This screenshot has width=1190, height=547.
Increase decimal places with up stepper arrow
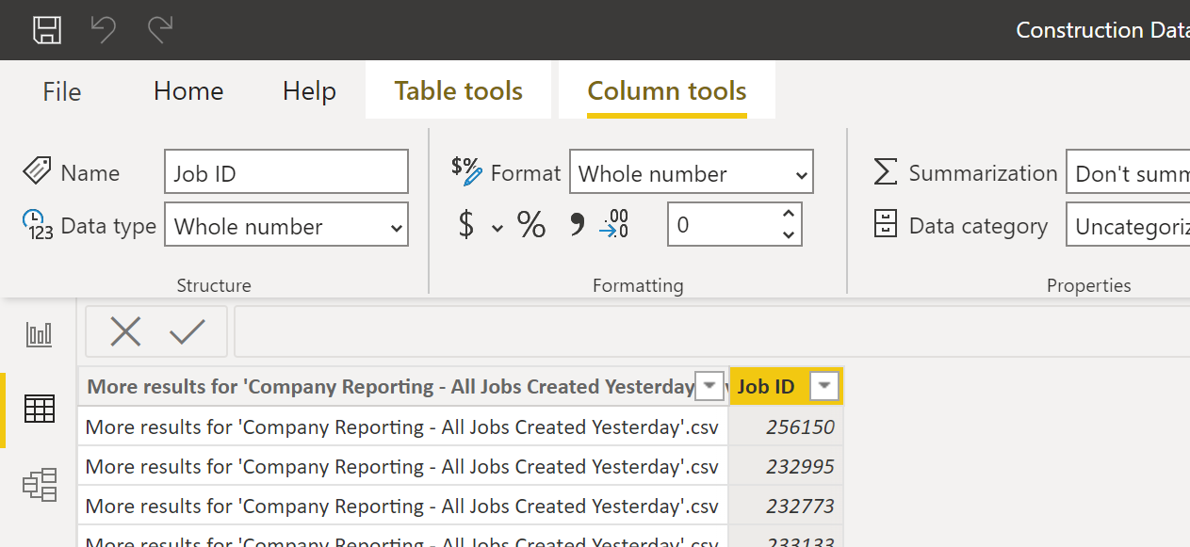790,215
